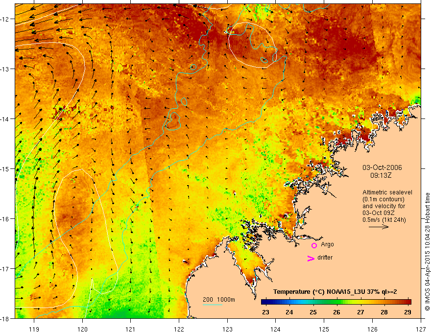Image resolution: width=431 pixels, height=333 pixels.
Task: Click latitude axis label -18
Action: [x=5, y=318]
